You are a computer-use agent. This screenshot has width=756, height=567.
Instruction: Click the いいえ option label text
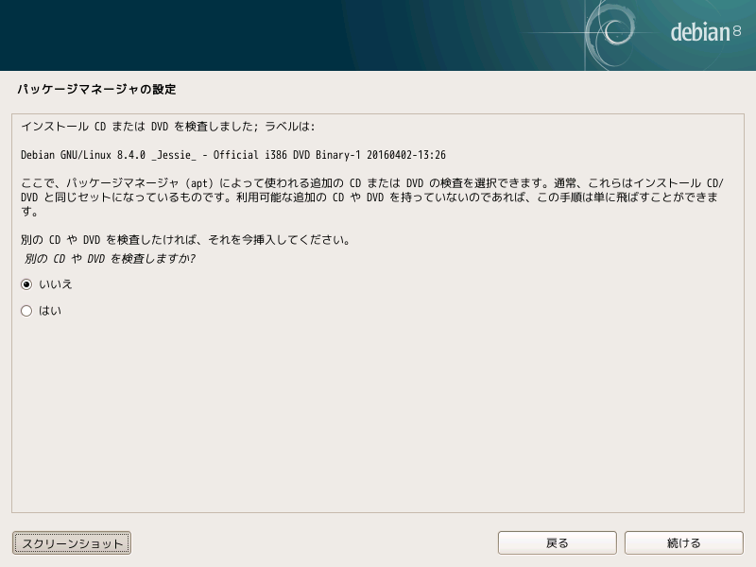coord(56,284)
